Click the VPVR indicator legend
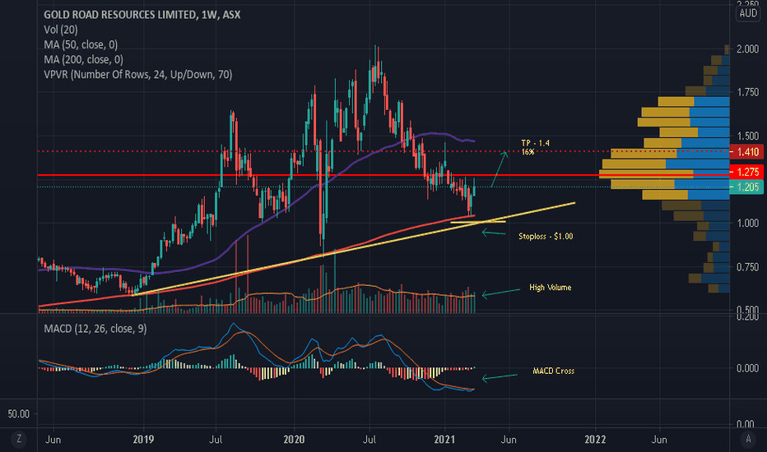Viewport: 767px width, 452px height. point(138,75)
